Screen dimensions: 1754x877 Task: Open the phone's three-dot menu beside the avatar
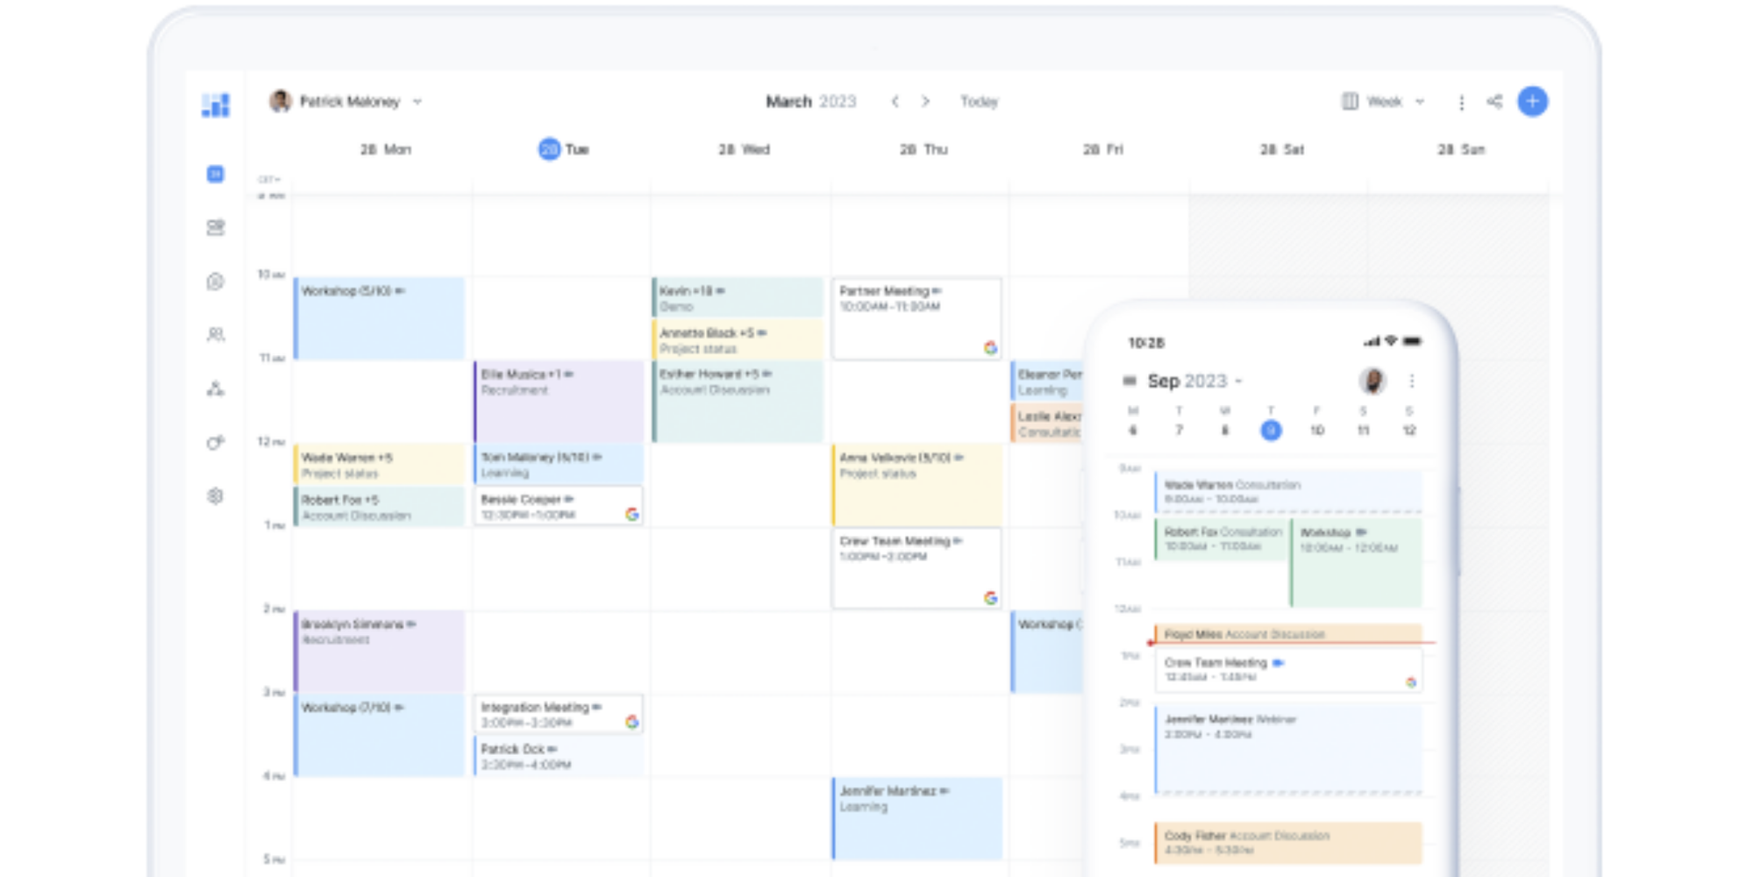pyautogui.click(x=1412, y=381)
